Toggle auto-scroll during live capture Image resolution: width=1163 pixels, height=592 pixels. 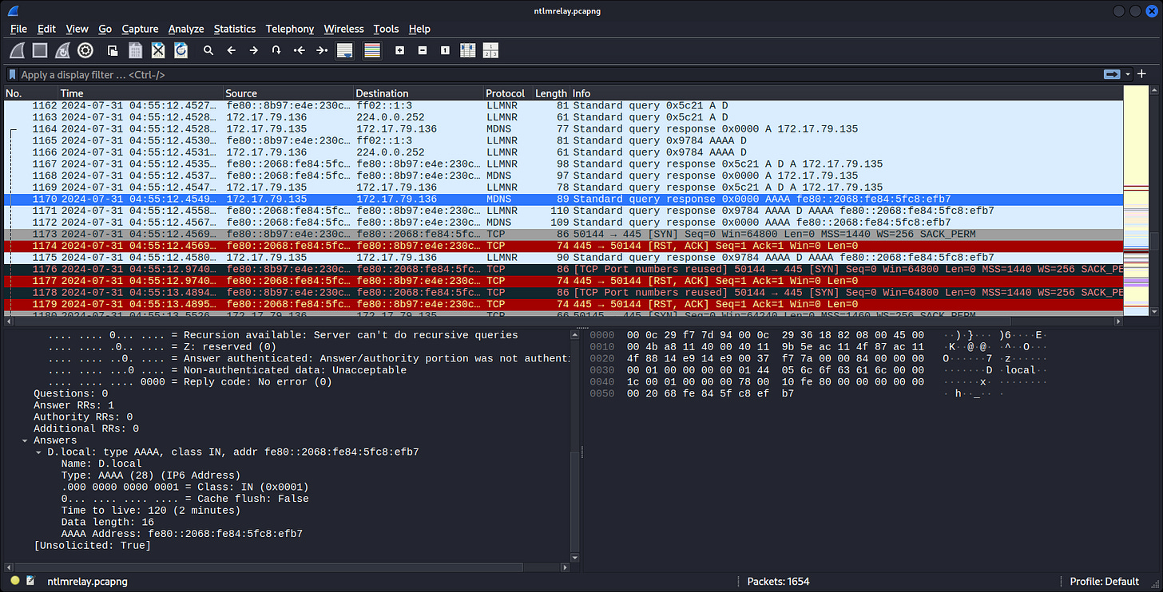(x=345, y=50)
